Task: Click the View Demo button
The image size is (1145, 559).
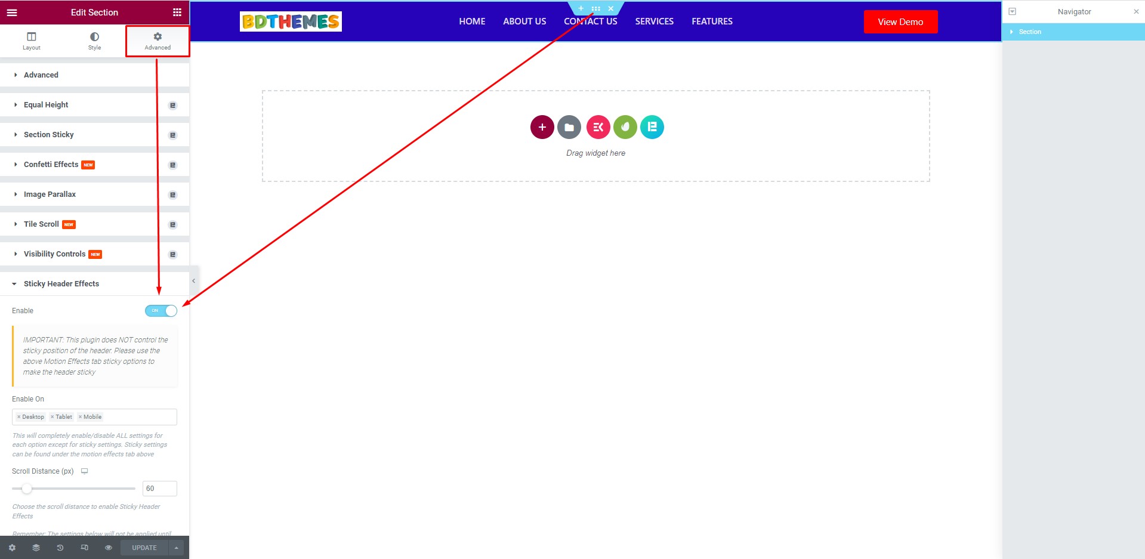Action: [x=900, y=22]
